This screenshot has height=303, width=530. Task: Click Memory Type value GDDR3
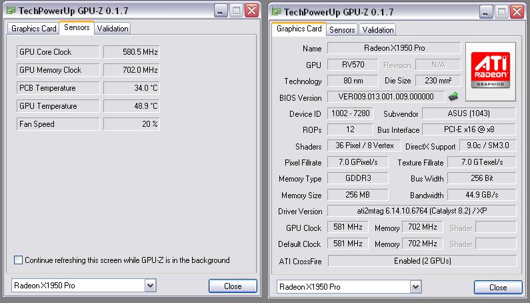(358, 178)
